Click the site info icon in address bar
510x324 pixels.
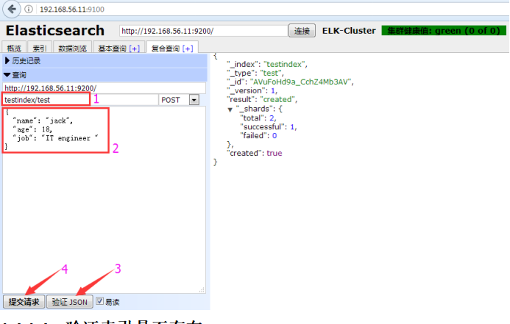click(29, 9)
